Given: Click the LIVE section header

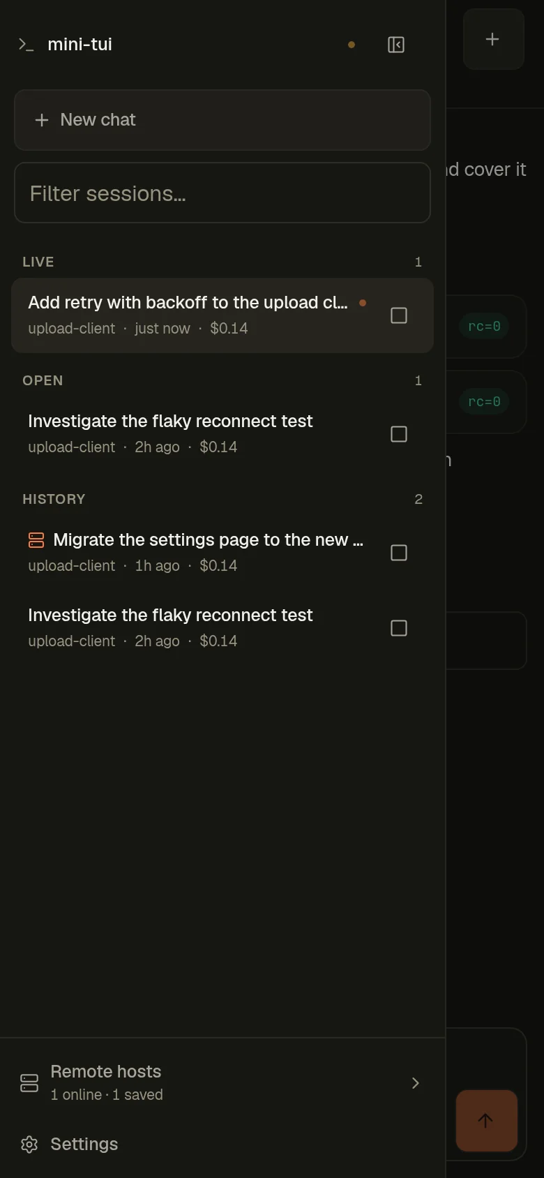Looking at the screenshot, I should [38, 262].
